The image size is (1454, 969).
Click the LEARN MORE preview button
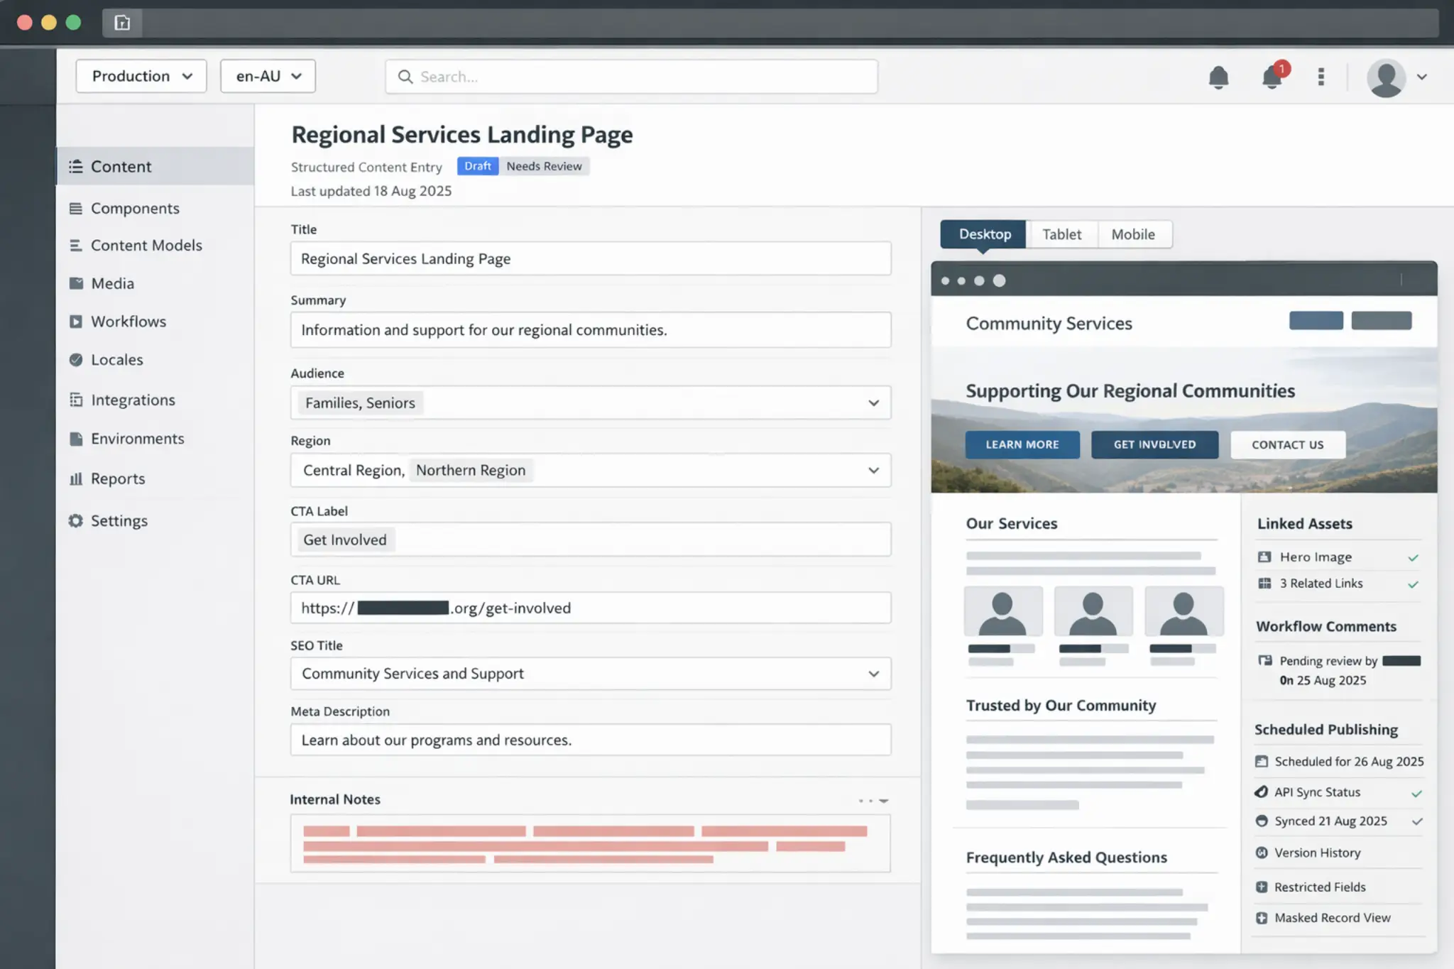click(x=1022, y=444)
